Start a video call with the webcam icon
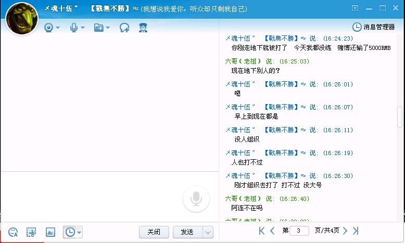 point(49,28)
